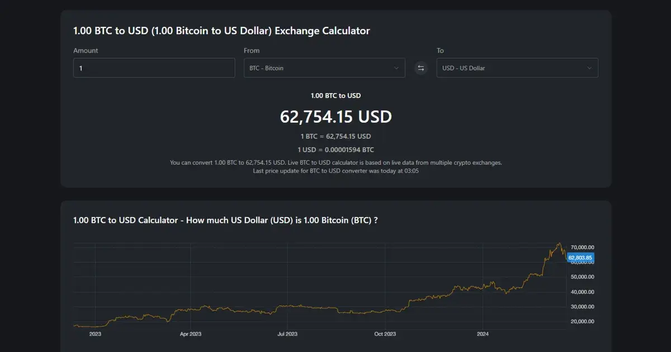671x352 pixels.
Task: Click the Apr 2023 axis label
Action: 191,334
